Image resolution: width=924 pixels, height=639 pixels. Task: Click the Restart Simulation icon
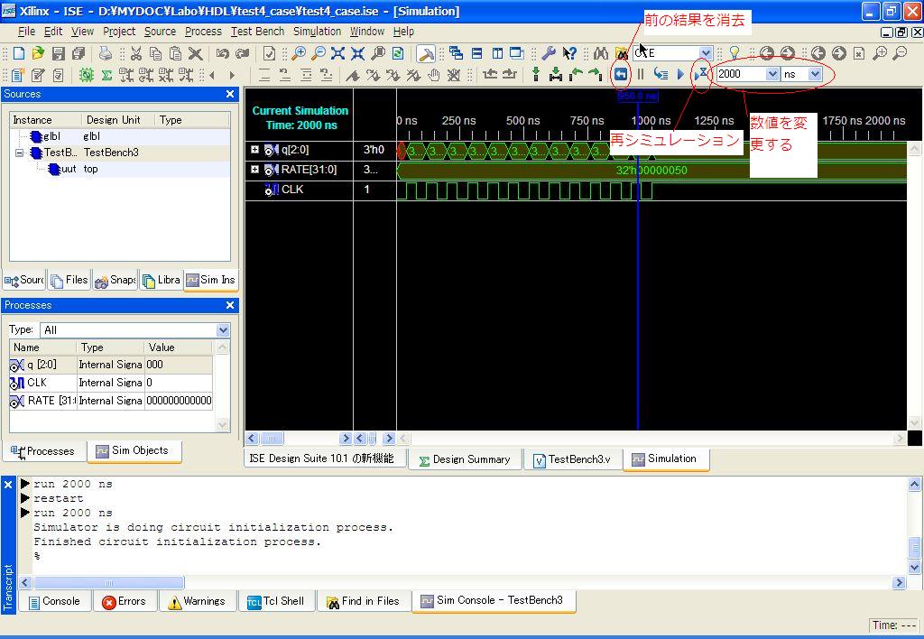click(621, 74)
